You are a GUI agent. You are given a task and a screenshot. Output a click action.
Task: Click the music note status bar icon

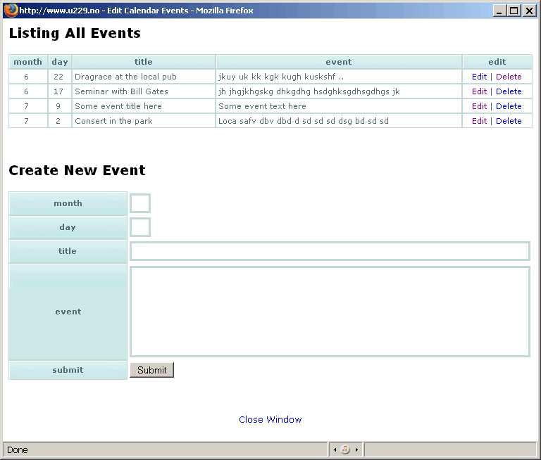tap(345, 449)
